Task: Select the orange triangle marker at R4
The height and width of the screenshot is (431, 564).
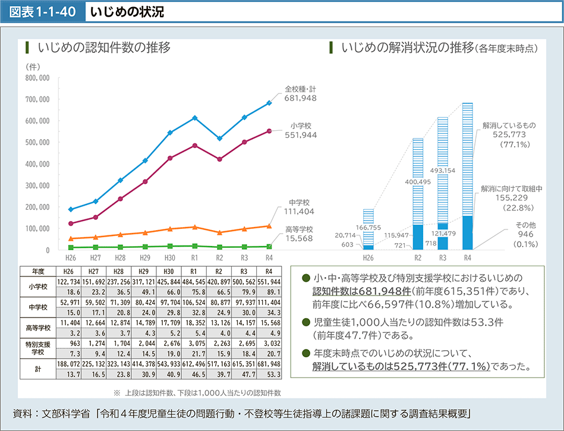Action: point(269,226)
